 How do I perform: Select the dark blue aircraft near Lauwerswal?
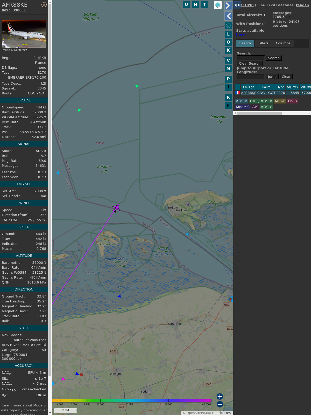coord(119,296)
